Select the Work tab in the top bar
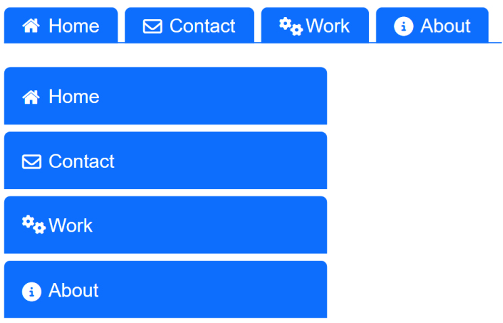 click(x=328, y=26)
